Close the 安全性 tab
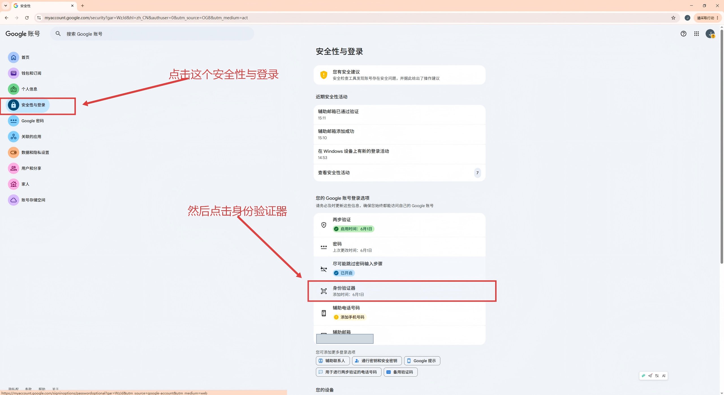 (x=72, y=6)
